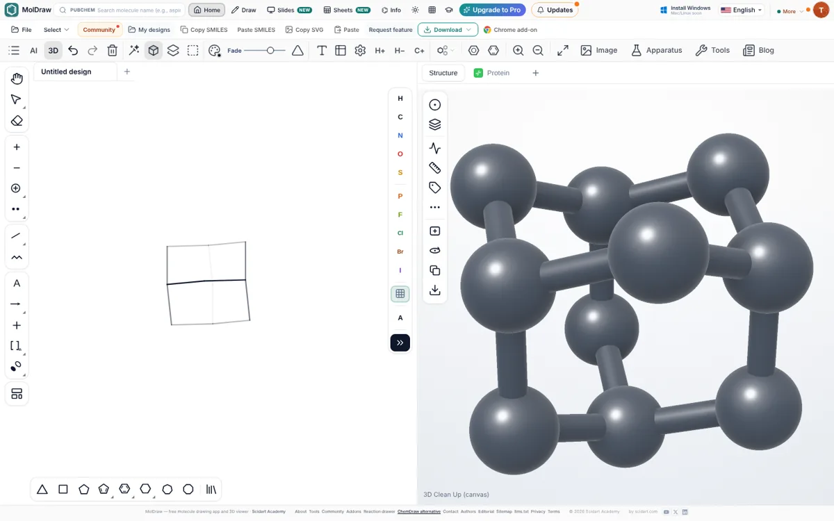
Task: Zoom out with the magnifier minus icon
Action: click(538, 51)
